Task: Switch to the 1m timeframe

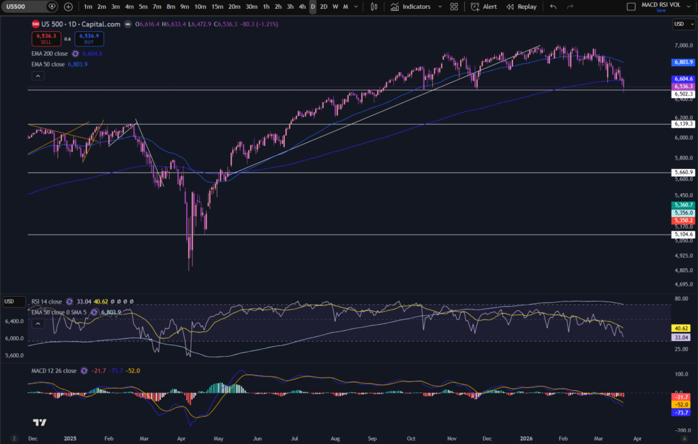Action: coord(88,7)
